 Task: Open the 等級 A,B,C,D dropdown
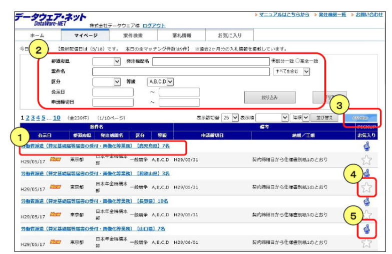(x=161, y=81)
